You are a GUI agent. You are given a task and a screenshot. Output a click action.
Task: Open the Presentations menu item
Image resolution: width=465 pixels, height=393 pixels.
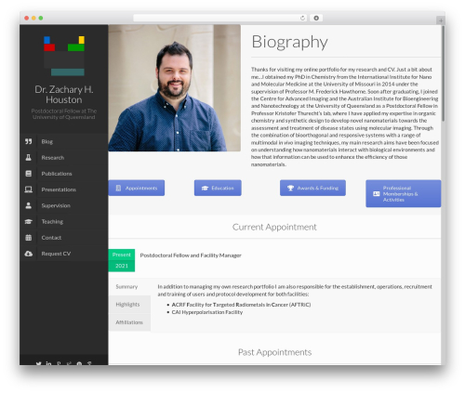click(x=64, y=190)
